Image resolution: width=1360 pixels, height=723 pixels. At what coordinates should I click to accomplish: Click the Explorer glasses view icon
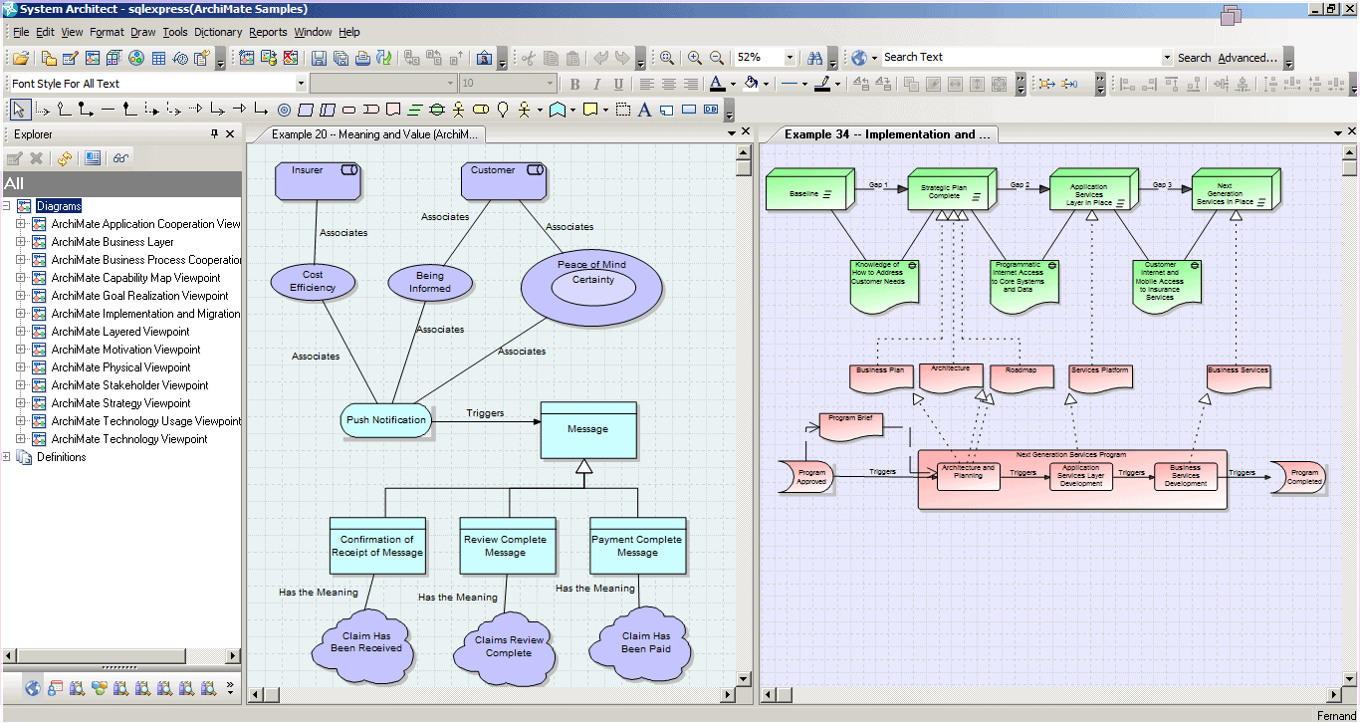coord(120,157)
